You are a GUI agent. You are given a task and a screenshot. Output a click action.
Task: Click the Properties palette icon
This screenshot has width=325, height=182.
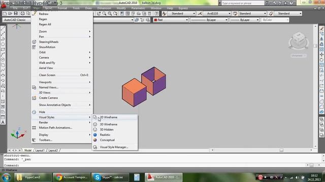(x=122, y=14)
